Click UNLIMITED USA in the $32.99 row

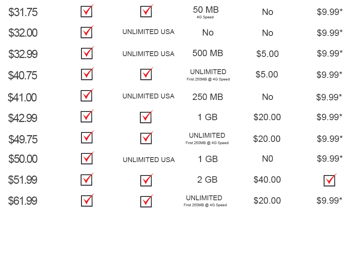(x=148, y=54)
